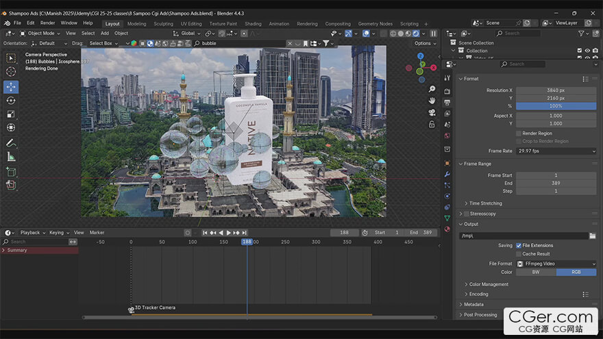
Task: Click the zoom magnifier icon in viewport
Action: point(432,89)
